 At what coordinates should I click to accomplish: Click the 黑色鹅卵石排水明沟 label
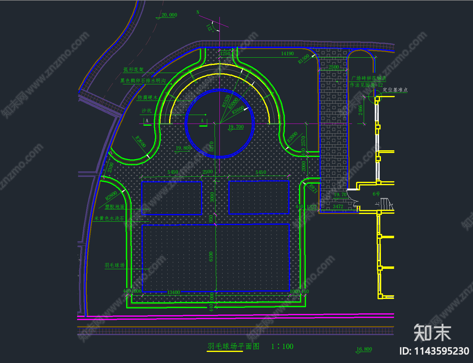click(143, 81)
